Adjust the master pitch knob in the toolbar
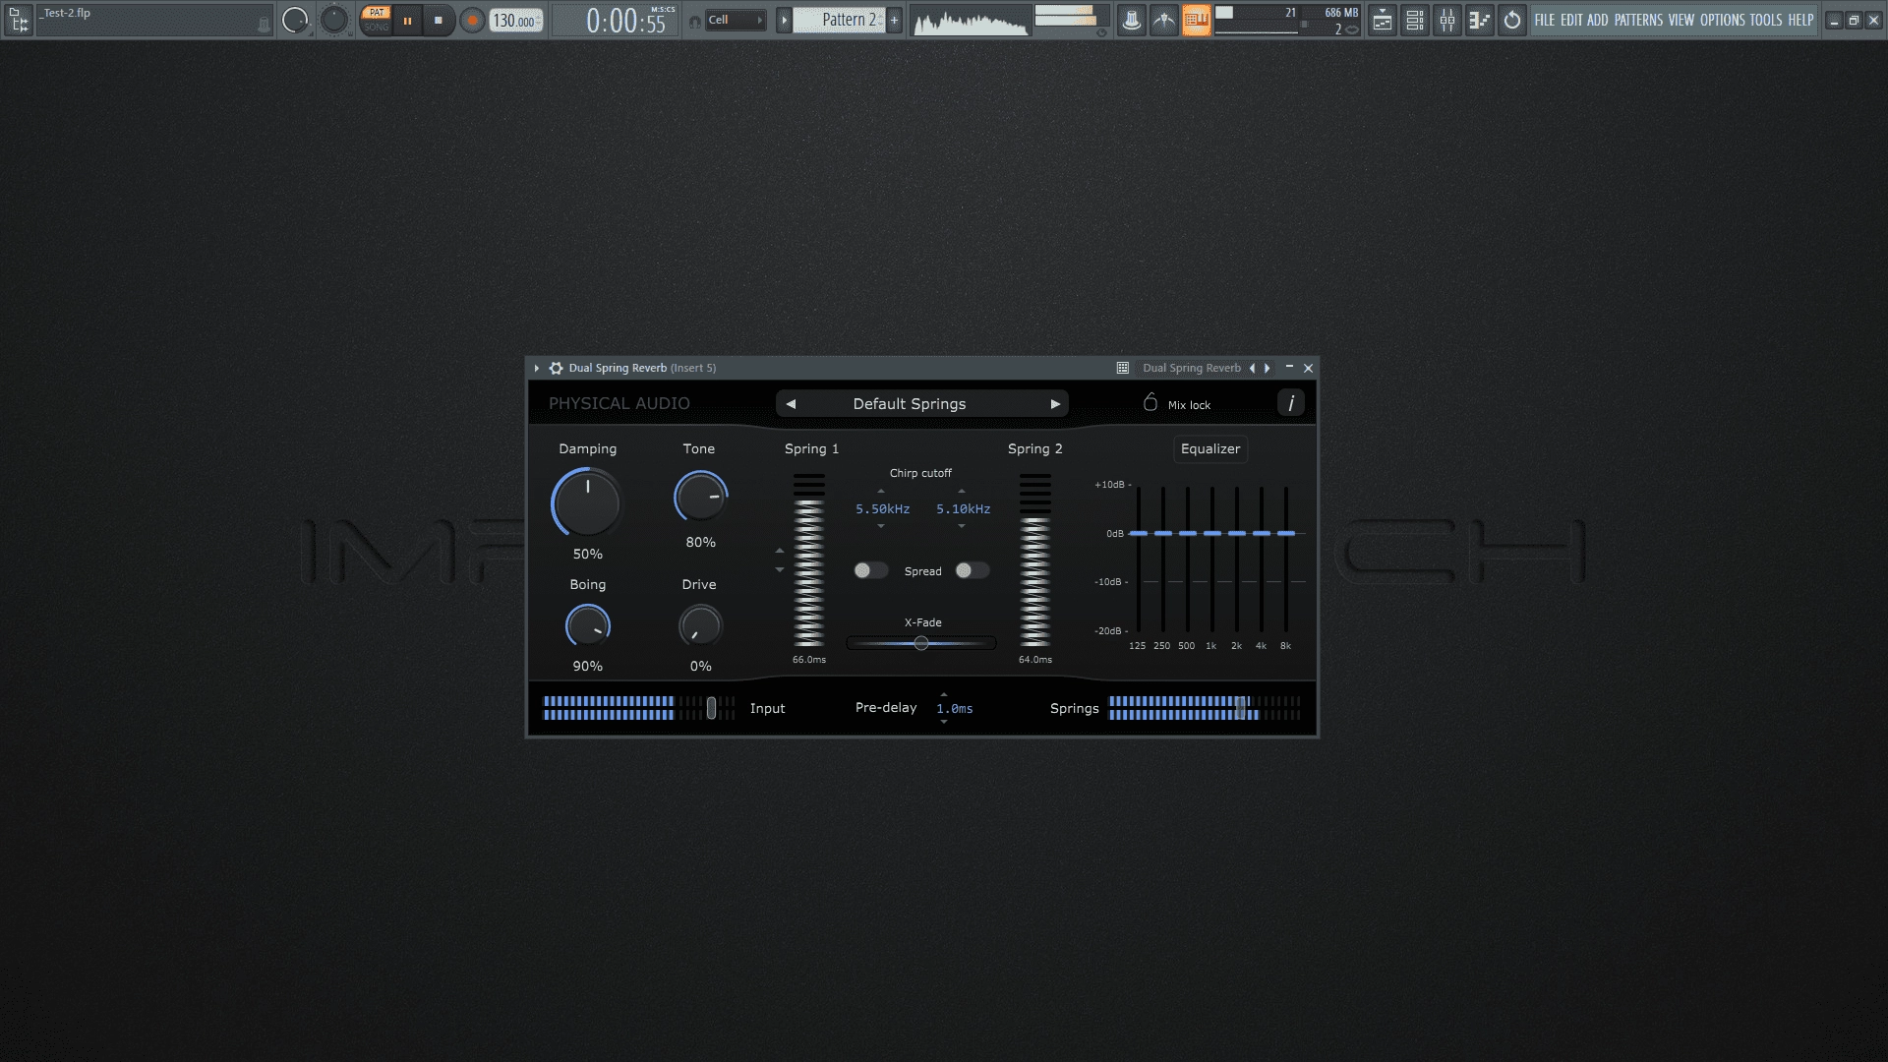The width and height of the screenshot is (1888, 1062). (x=334, y=20)
